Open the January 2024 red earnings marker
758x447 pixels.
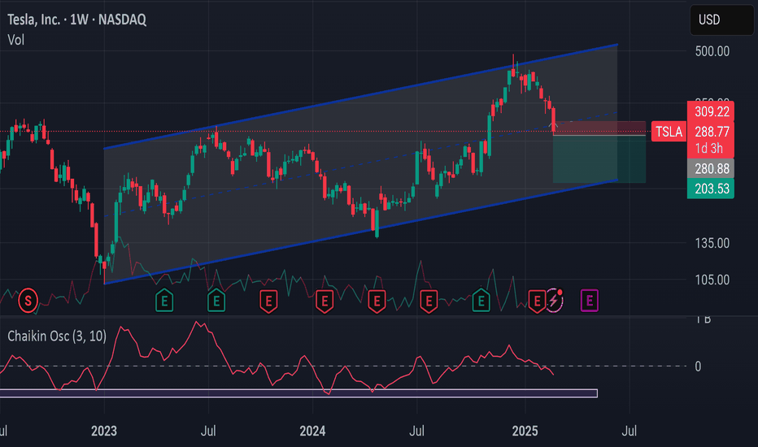tap(325, 301)
